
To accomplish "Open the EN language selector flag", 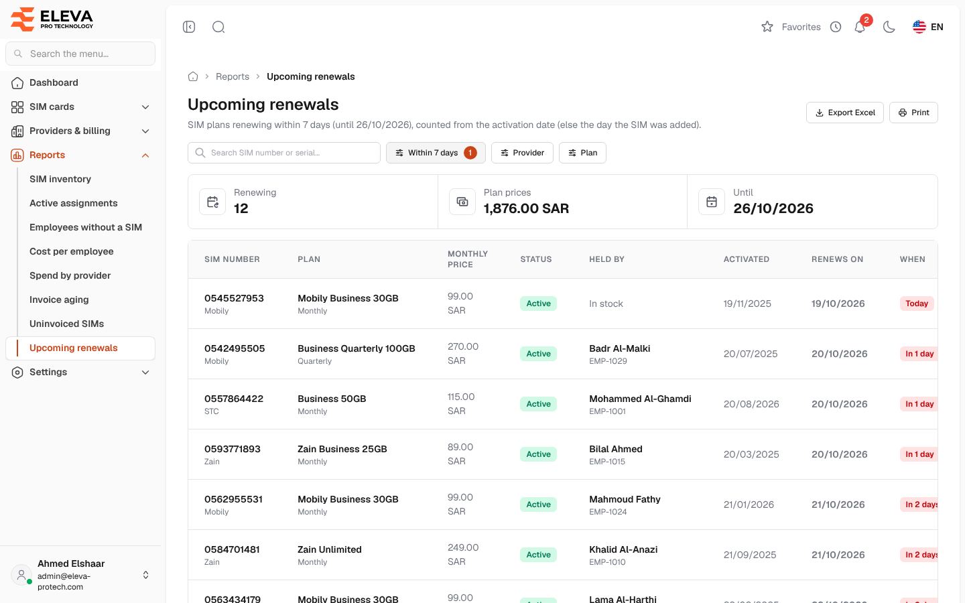I will (928, 27).
